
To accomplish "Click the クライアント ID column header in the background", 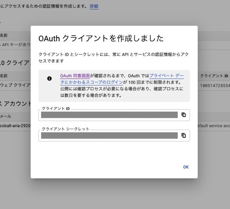I will pos(214,76).
